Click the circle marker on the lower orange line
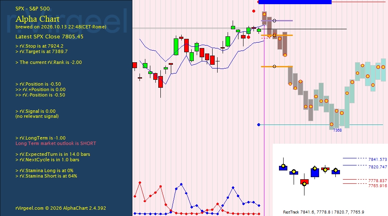The height and width of the screenshot is (216, 388). (x=274, y=66)
